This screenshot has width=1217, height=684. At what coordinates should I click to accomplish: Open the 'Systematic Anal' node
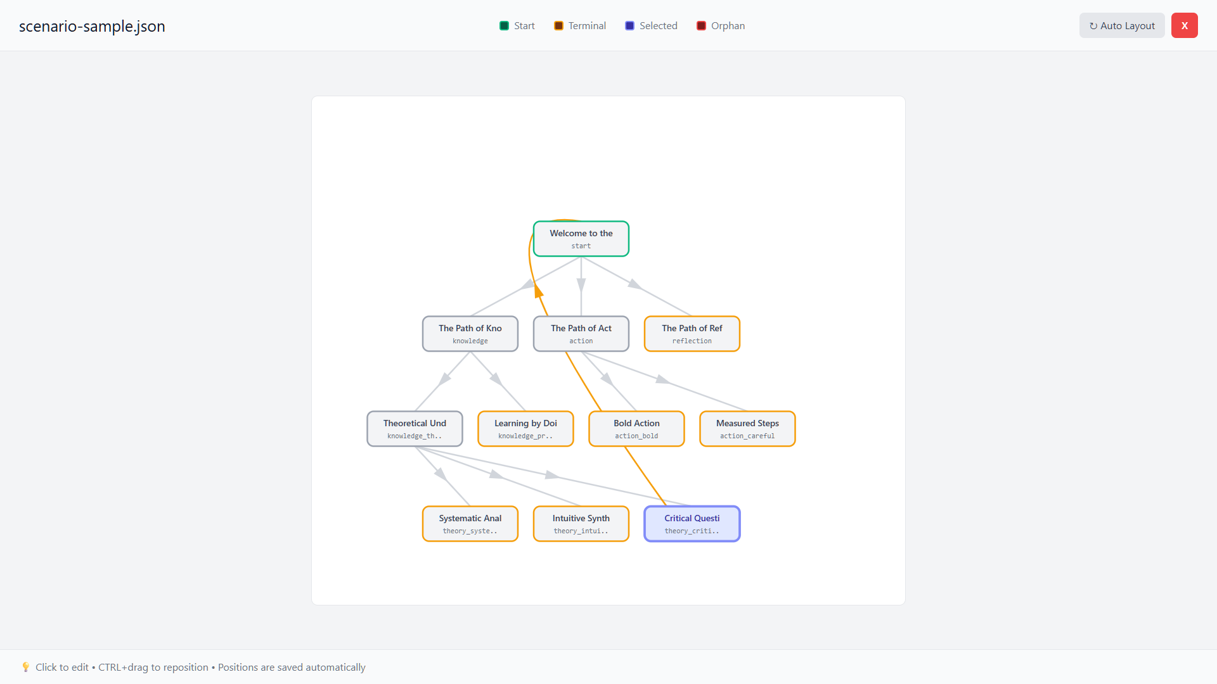(x=470, y=524)
